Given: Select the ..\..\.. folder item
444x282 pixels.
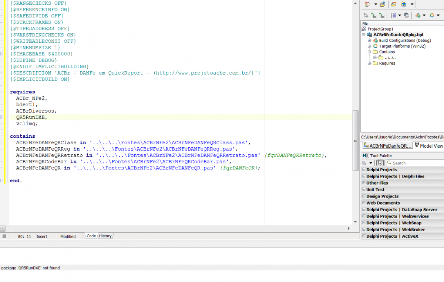Looking at the screenshot, I should [390, 58].
